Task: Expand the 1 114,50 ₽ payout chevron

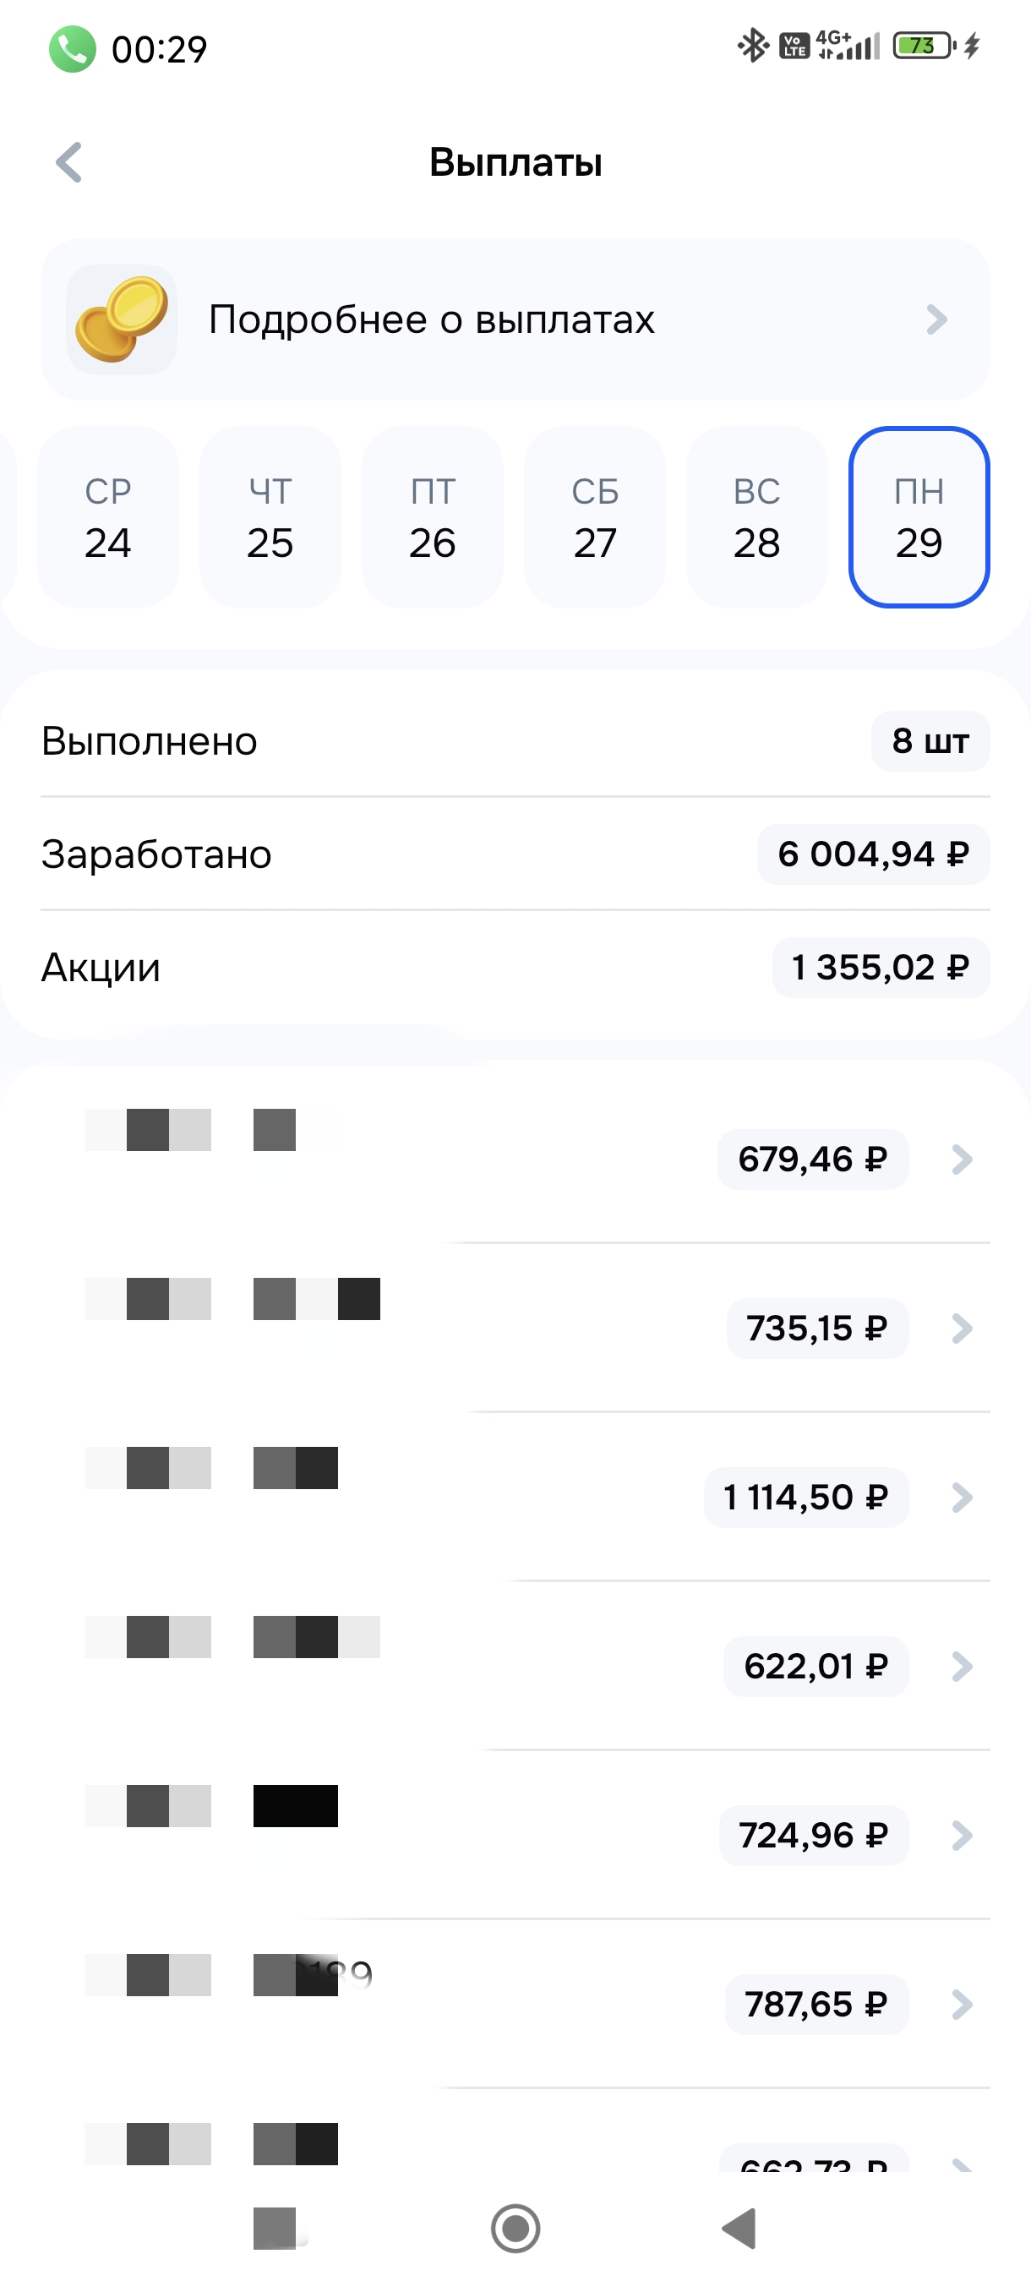Action: pyautogui.click(x=962, y=1498)
